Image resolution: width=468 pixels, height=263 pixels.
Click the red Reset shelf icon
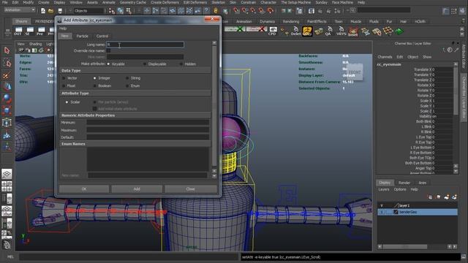point(352,31)
